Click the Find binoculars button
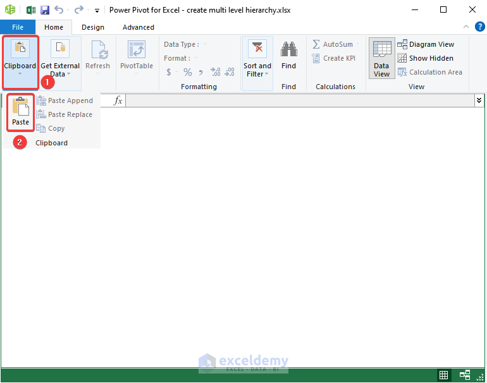The image size is (487, 383). [288, 56]
